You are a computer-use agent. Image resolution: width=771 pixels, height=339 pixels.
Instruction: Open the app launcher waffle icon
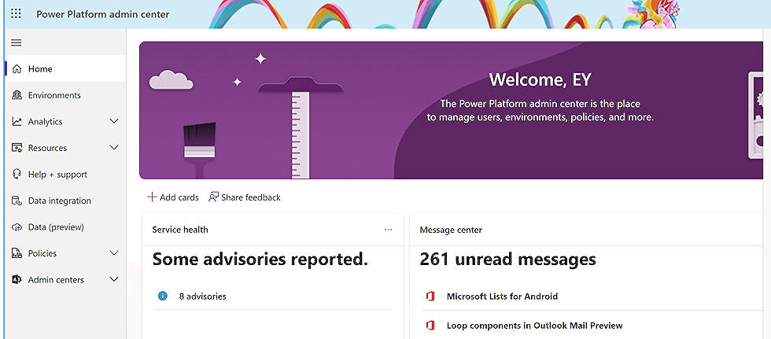click(x=17, y=13)
